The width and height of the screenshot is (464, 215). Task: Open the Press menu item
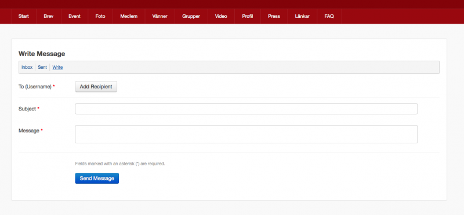[274, 17]
